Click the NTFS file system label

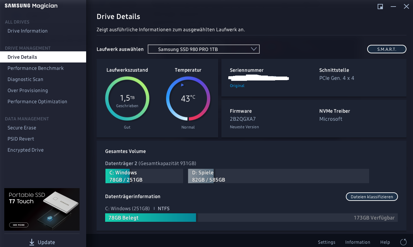(164, 208)
